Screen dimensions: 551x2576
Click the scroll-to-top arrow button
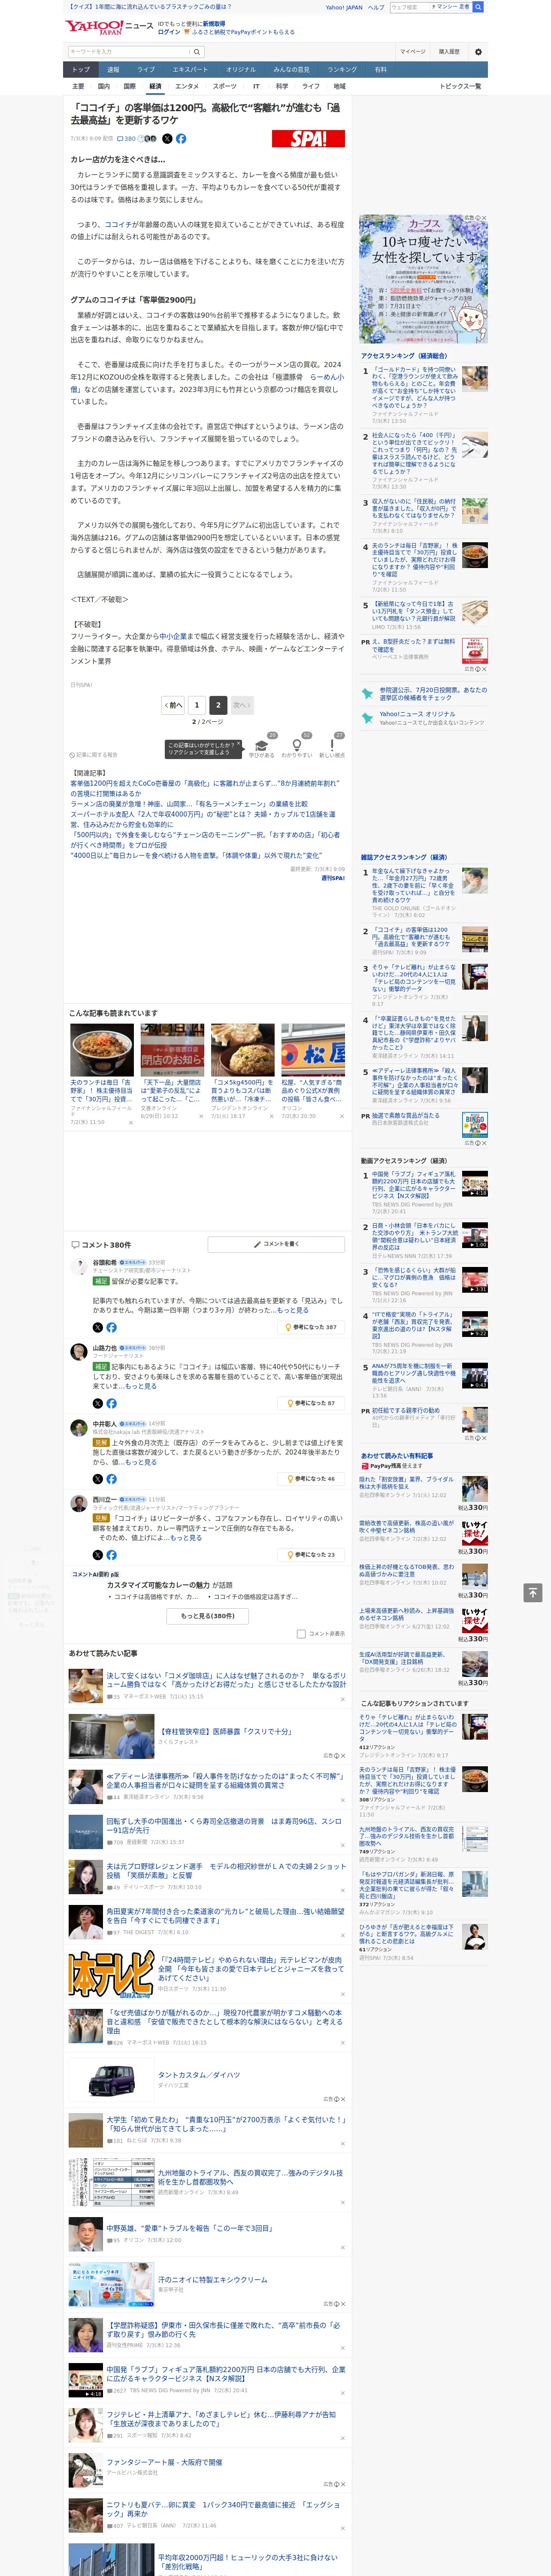coord(533,1592)
